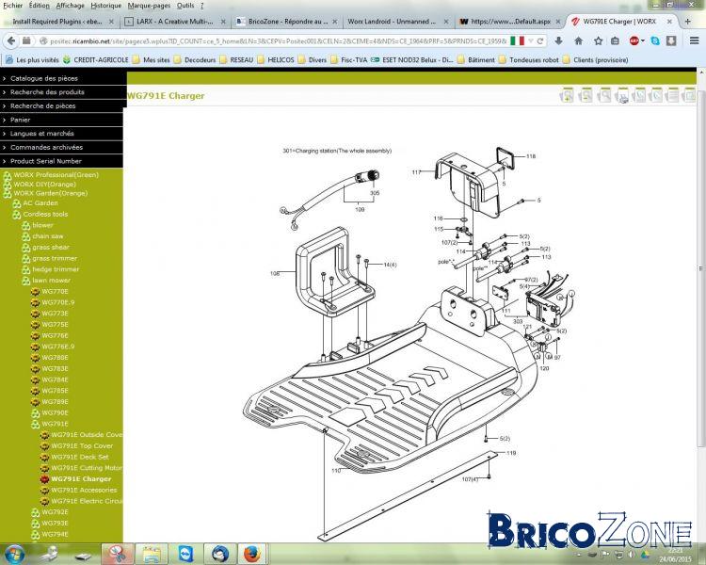
Task: Open Firefox from Windows taskbar
Action: [x=252, y=554]
